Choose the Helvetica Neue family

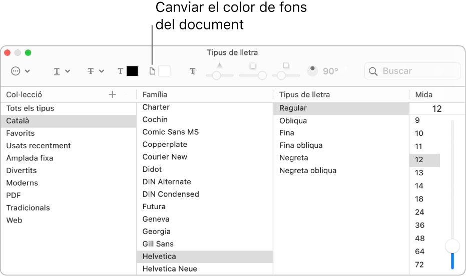[x=205, y=269]
